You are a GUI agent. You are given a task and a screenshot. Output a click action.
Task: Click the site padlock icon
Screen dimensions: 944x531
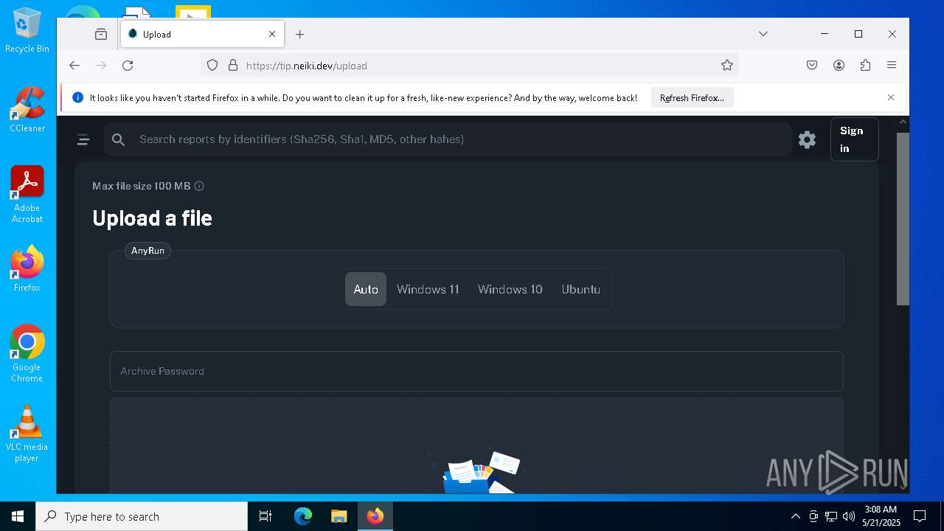(x=233, y=66)
